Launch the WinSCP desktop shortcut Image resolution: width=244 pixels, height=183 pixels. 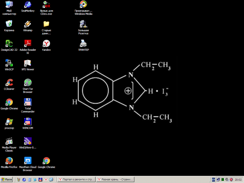pyautogui.click(x=9, y=63)
